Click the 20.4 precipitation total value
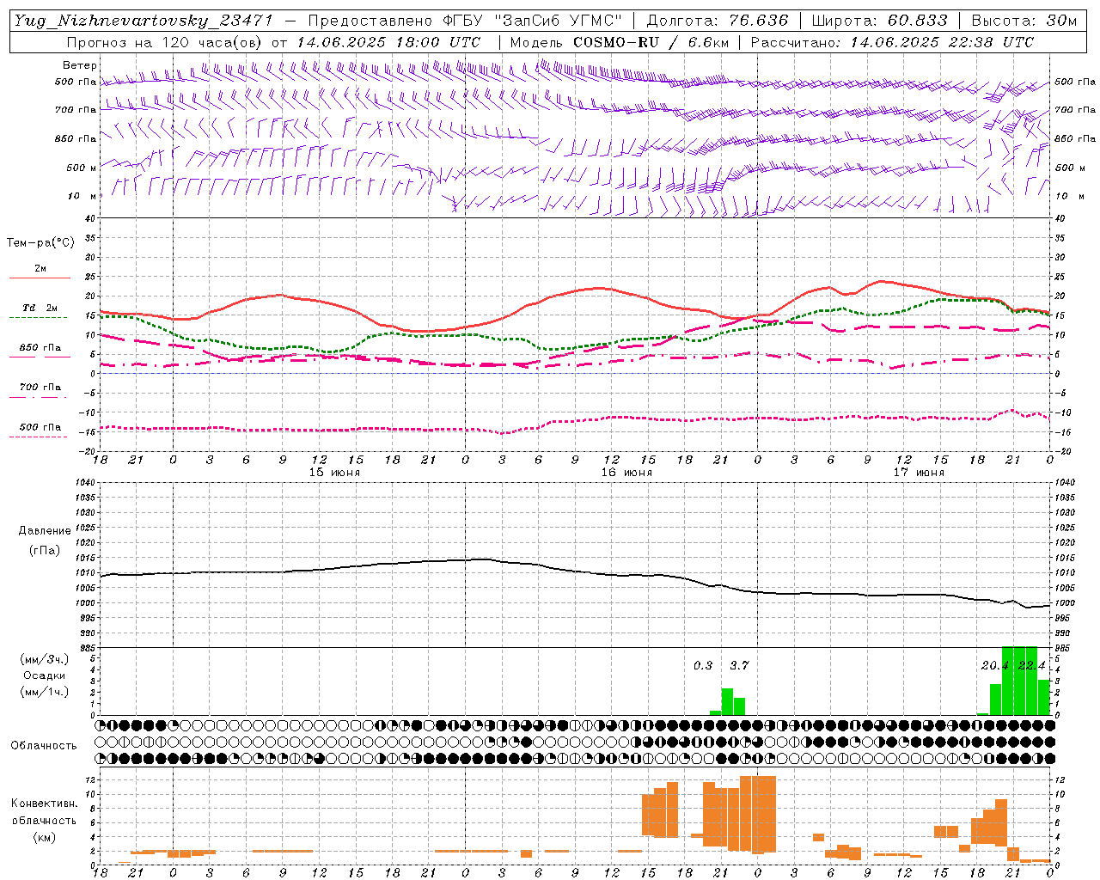 994,665
